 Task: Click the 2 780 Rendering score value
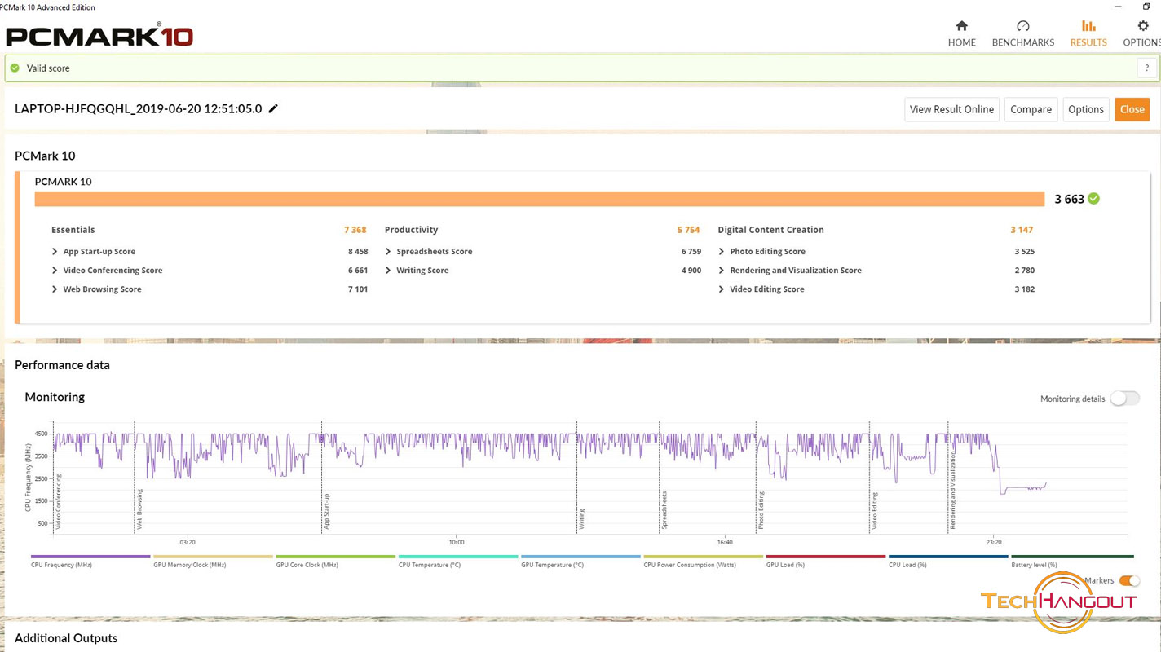pos(1025,271)
